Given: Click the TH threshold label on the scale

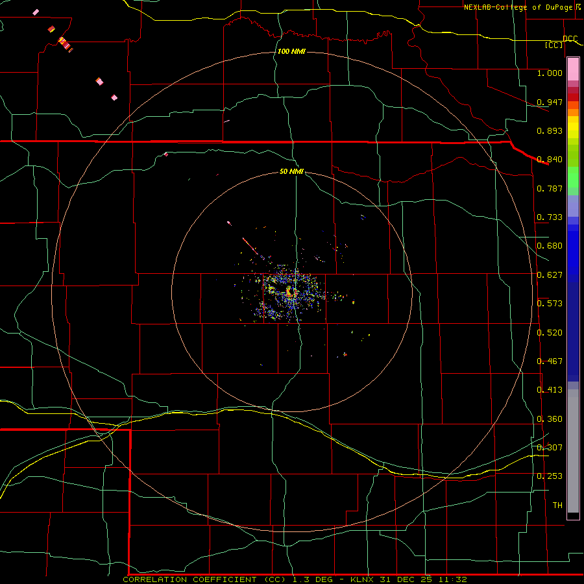Looking at the screenshot, I should coord(557,505).
